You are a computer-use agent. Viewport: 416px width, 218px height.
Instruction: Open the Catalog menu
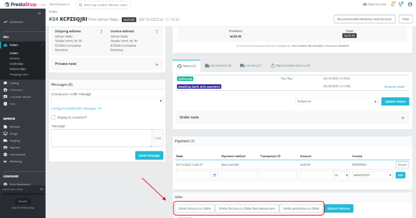click(x=14, y=83)
